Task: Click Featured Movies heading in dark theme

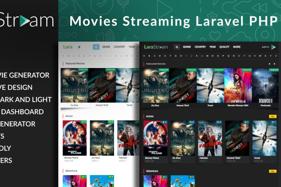Action: click(156, 64)
